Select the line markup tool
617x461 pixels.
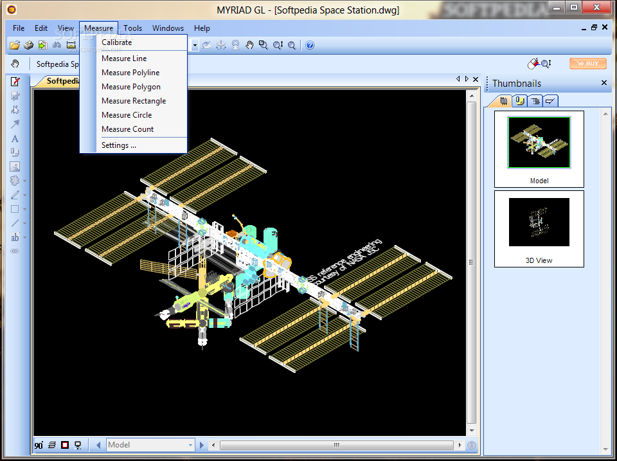click(x=15, y=223)
